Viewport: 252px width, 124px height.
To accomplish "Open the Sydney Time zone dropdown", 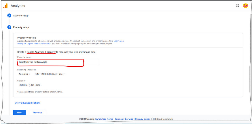I will [50, 74].
